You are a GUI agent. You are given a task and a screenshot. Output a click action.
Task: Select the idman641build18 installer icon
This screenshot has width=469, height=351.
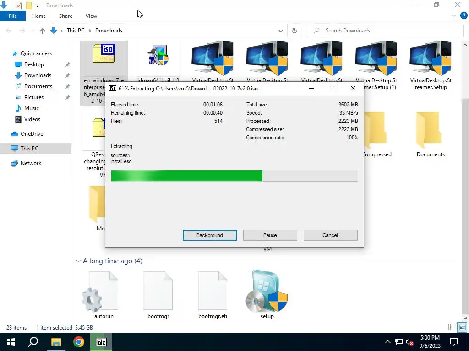tap(158, 55)
